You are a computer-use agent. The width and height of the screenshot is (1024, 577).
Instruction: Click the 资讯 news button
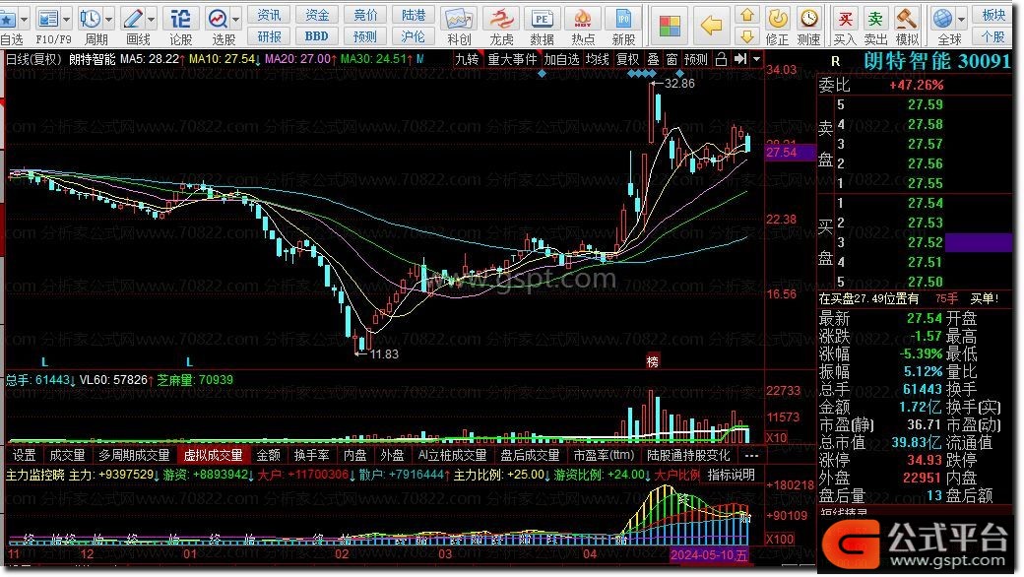tap(269, 15)
